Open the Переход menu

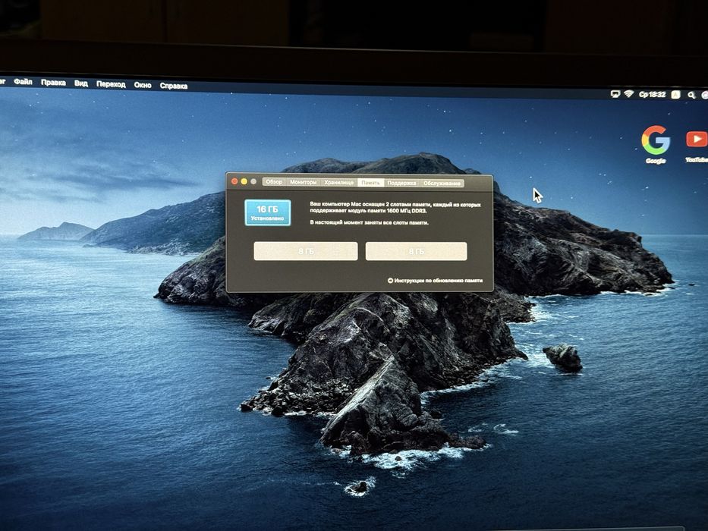111,84
